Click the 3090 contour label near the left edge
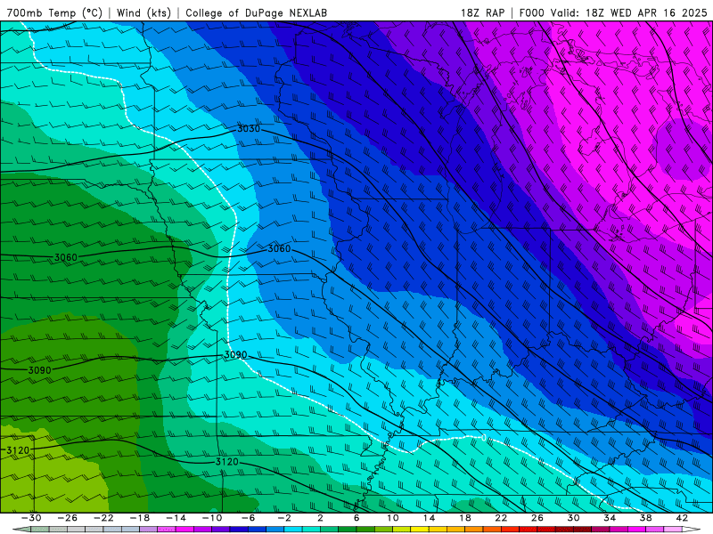Viewport: 713px width, 534px height. coord(39,370)
